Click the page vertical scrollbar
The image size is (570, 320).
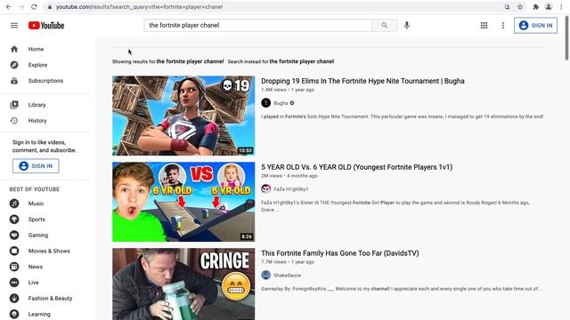tap(566, 38)
